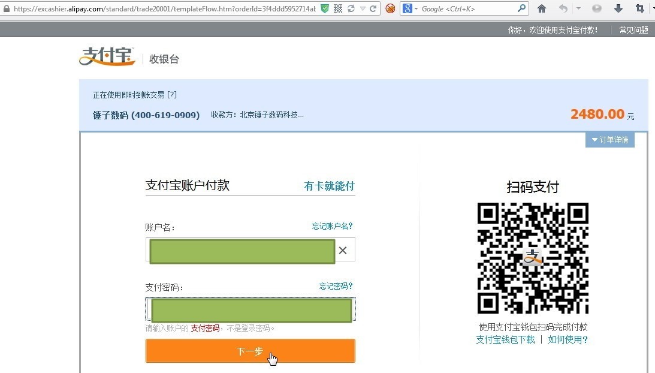The image size is (655, 373).
Task: Click the 支付宝 Alipay logo
Action: pyautogui.click(x=107, y=56)
